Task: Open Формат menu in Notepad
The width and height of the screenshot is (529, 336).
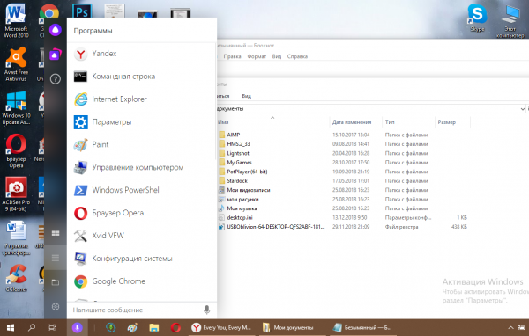Action: click(x=257, y=56)
